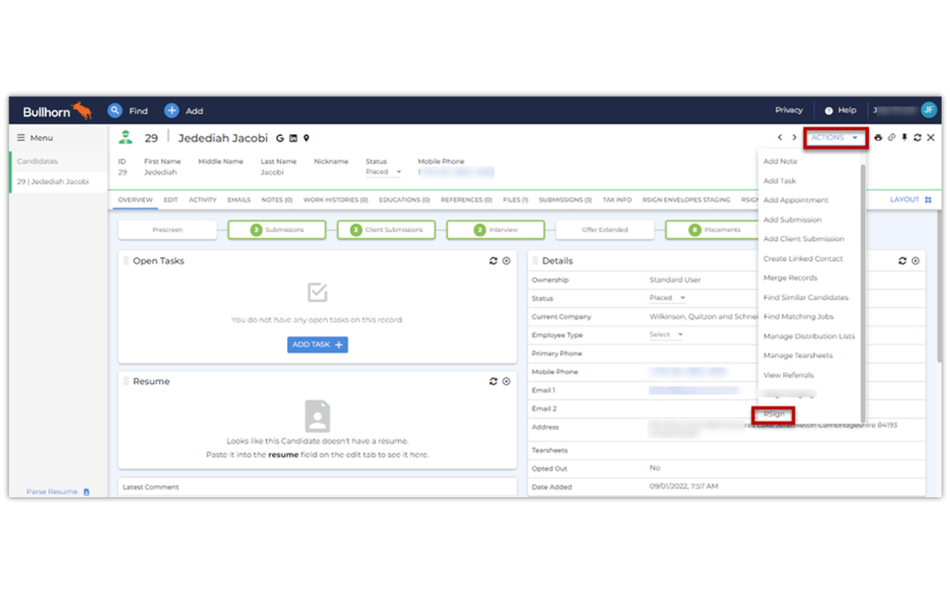Select RSign from the Actions menu
This screenshot has width=950, height=593.
click(774, 414)
